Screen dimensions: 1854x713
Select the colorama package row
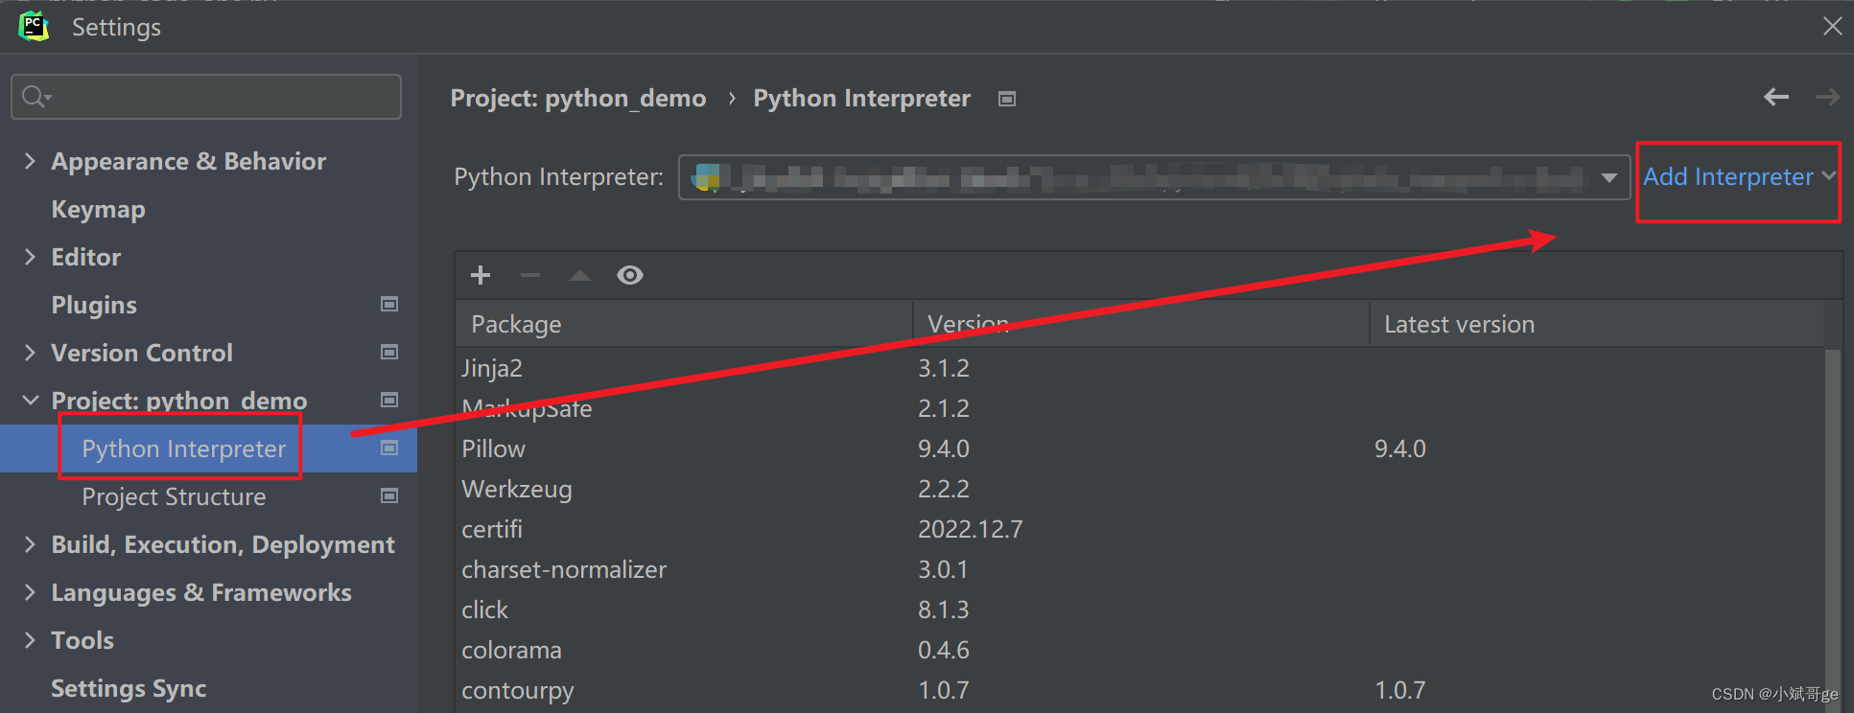tap(1139, 650)
